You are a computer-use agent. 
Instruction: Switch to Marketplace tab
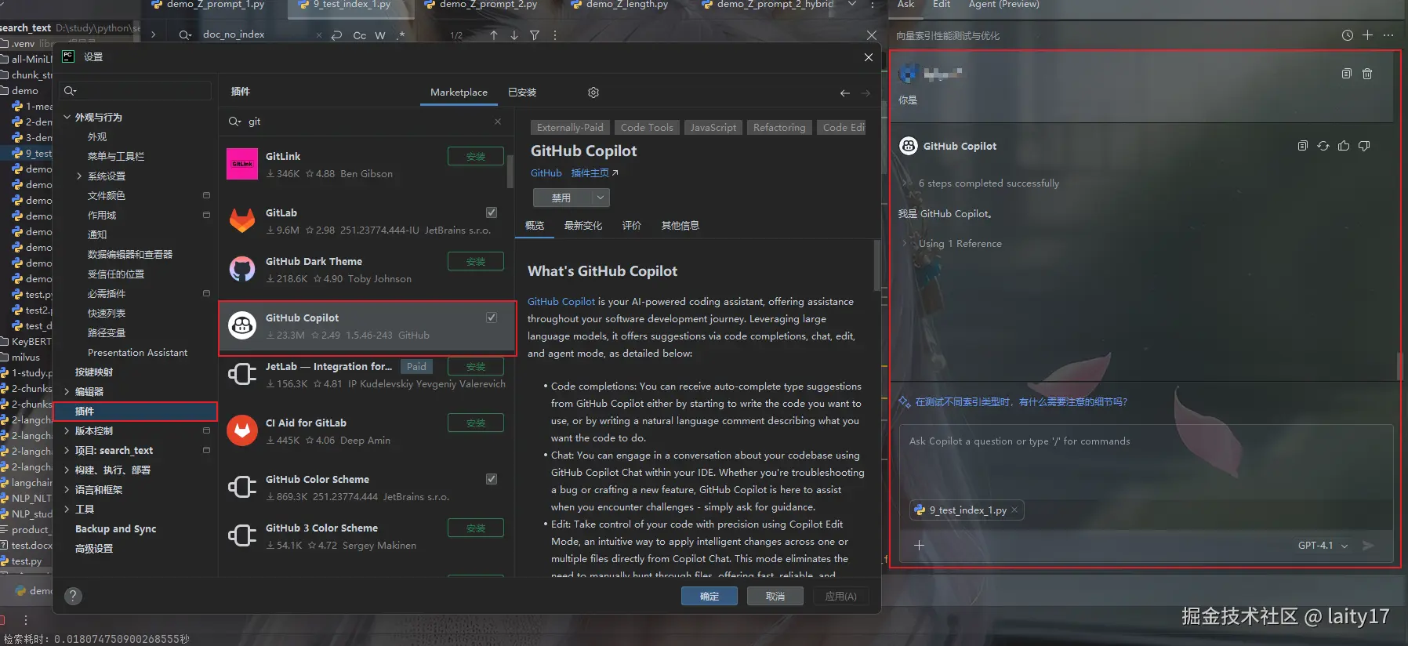(x=459, y=93)
